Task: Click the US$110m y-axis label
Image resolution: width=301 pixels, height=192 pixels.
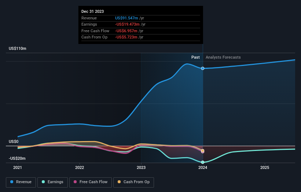Action: pos(18,48)
